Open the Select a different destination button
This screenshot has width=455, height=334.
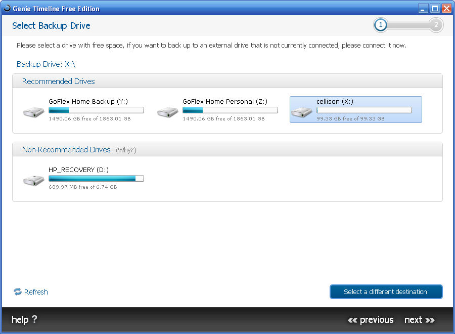tap(386, 291)
